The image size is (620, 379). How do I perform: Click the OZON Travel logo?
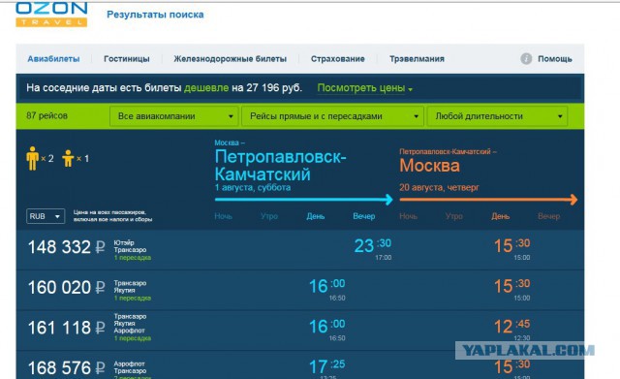click(51, 15)
